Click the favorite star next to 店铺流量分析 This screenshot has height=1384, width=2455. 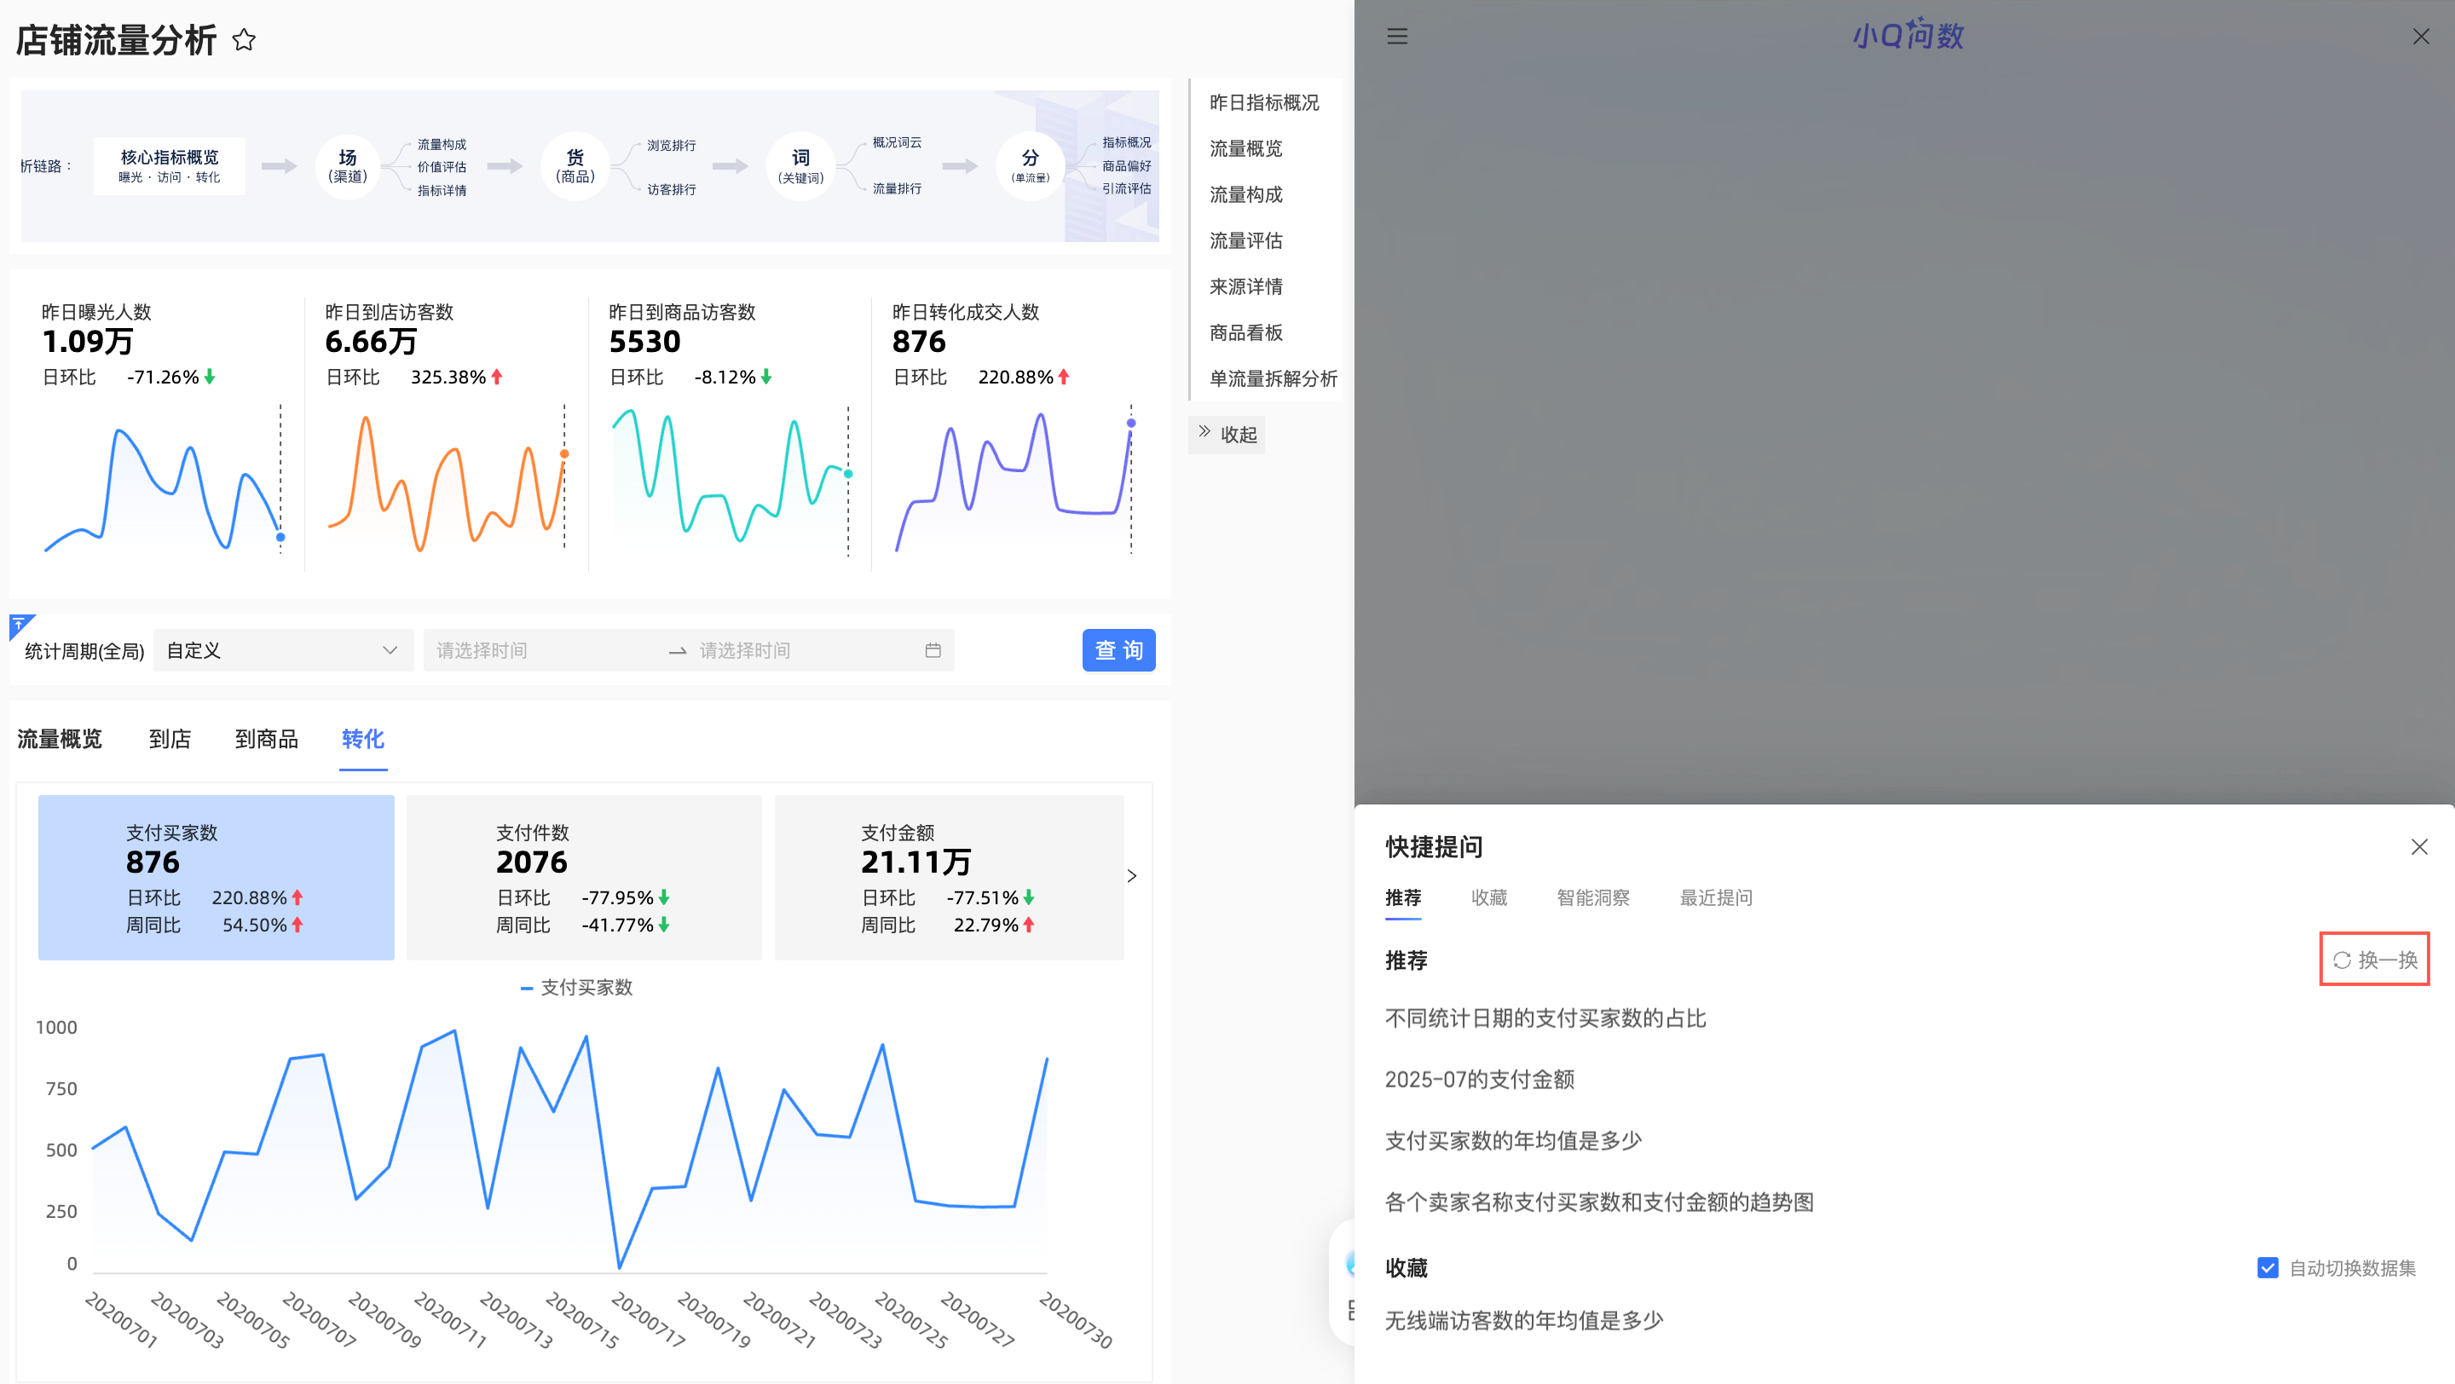(244, 40)
